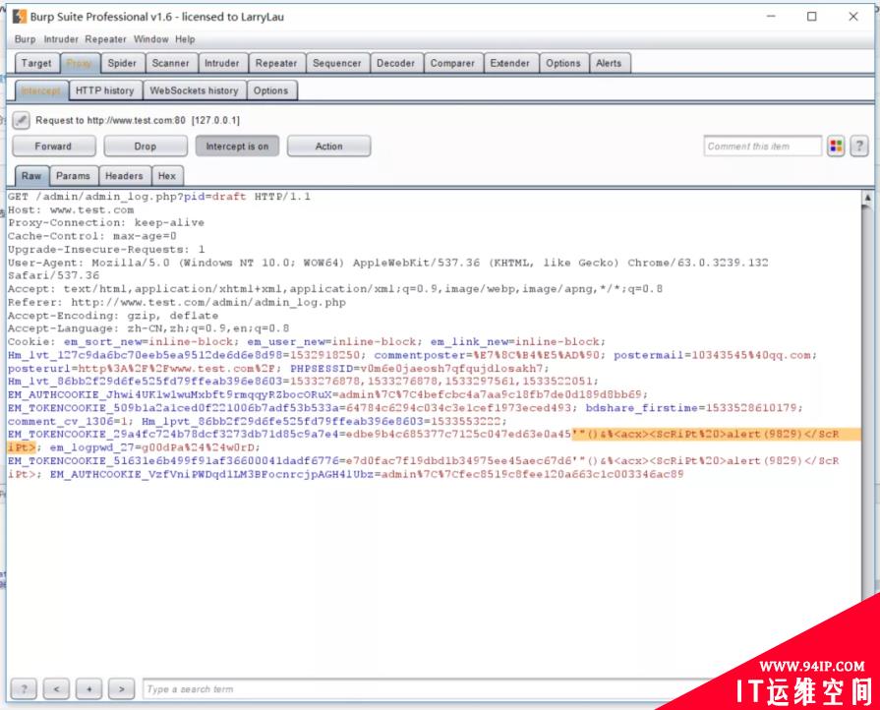Switch to the Comparer tab
The image size is (880, 710).
[452, 63]
